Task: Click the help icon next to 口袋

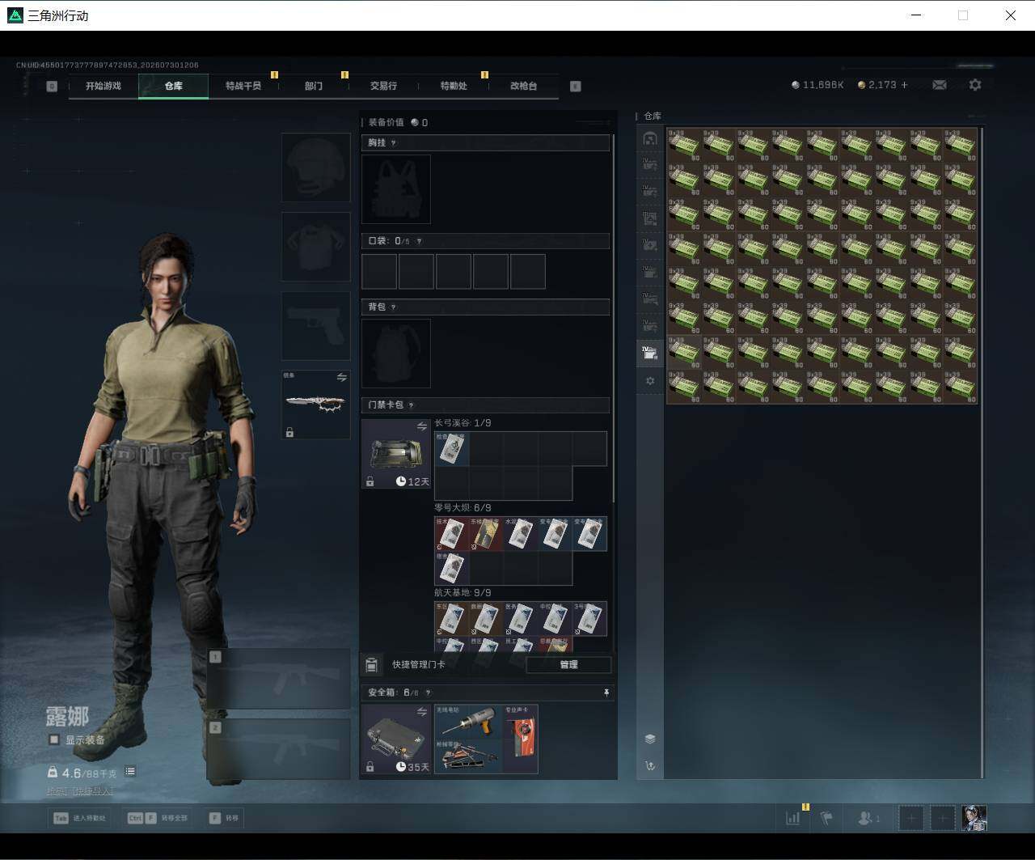Action: [419, 241]
